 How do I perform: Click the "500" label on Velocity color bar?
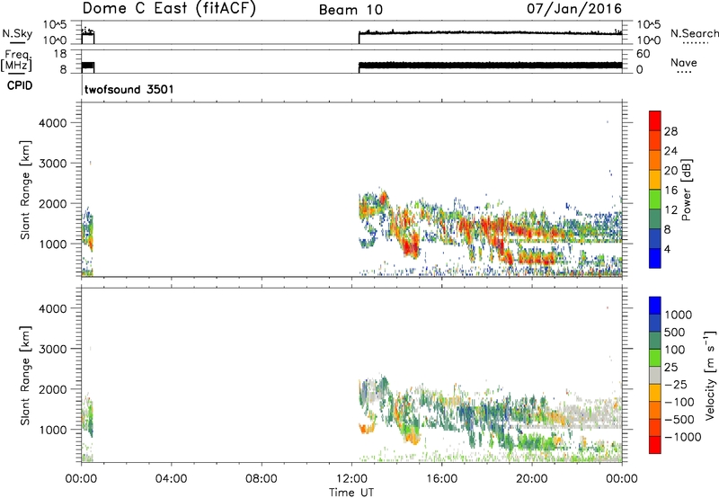click(677, 333)
